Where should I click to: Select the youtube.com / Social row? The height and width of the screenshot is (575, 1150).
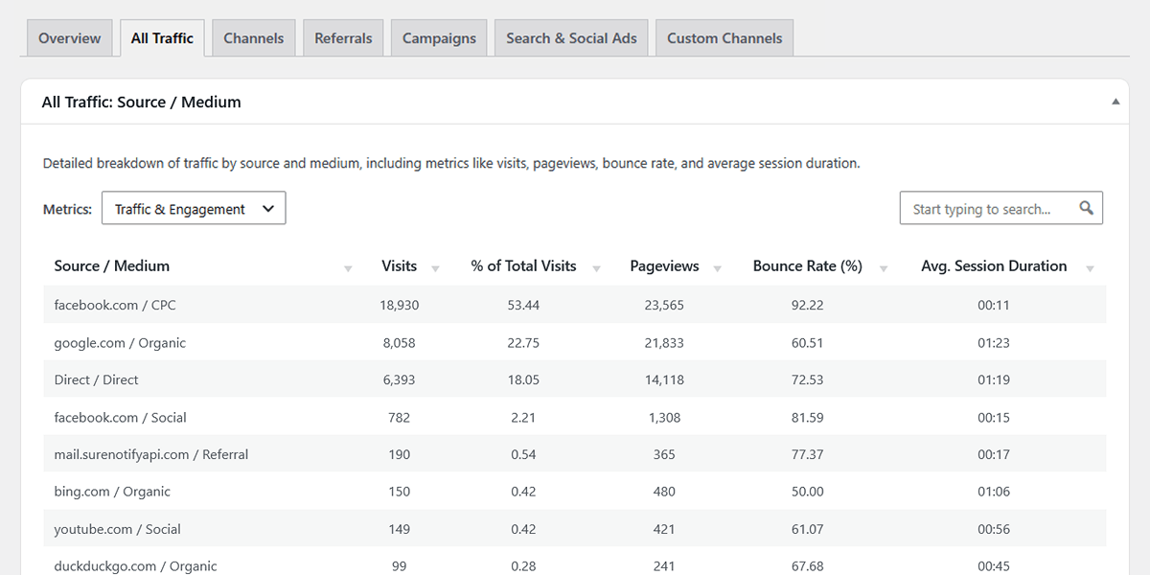(x=575, y=529)
